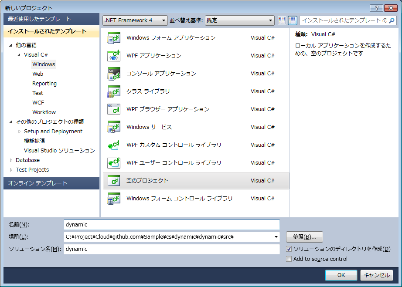Image resolution: width=402 pixels, height=287 pixels.
Task: Select 空のプロジェクト template name
Action: point(147,180)
